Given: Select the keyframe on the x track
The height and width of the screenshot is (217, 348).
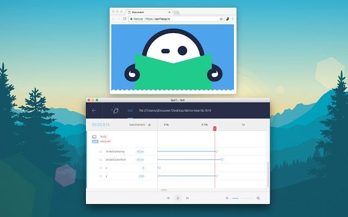Looking at the screenshot, I should point(159,168).
